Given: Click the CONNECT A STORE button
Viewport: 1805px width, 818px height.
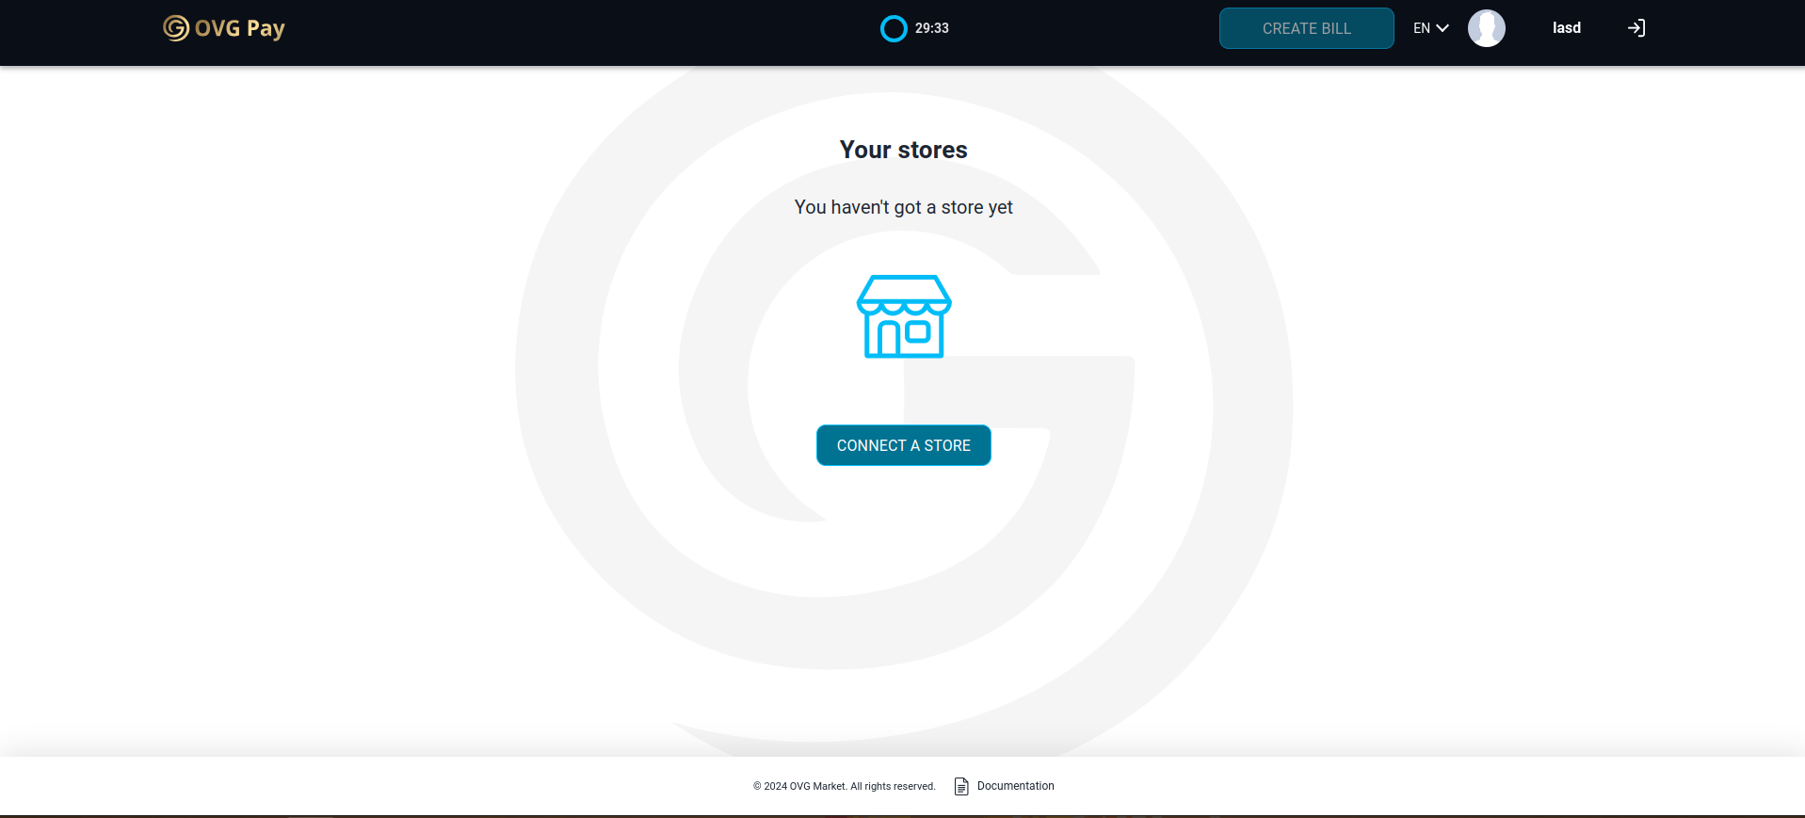Looking at the screenshot, I should (904, 445).
